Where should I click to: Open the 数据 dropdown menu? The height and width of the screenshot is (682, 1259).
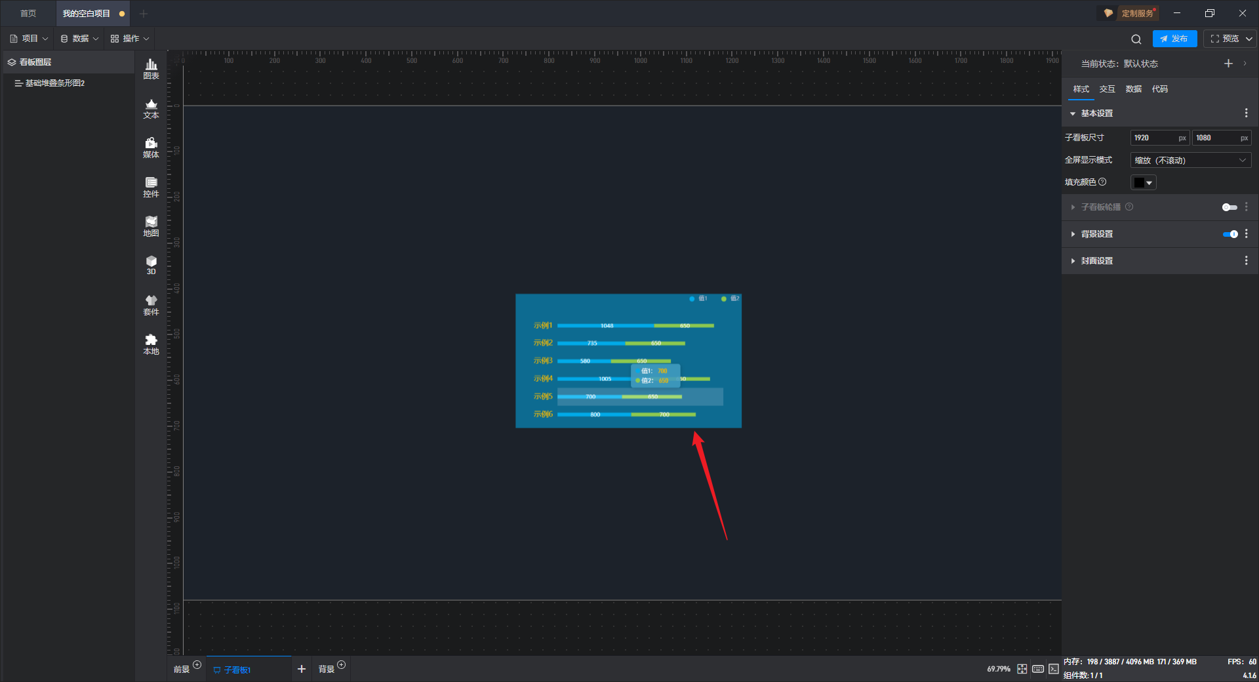pyautogui.click(x=79, y=39)
